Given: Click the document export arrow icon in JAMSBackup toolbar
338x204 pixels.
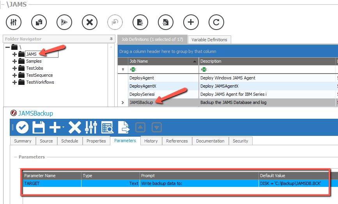Looking at the screenshot, I should tap(124, 127).
